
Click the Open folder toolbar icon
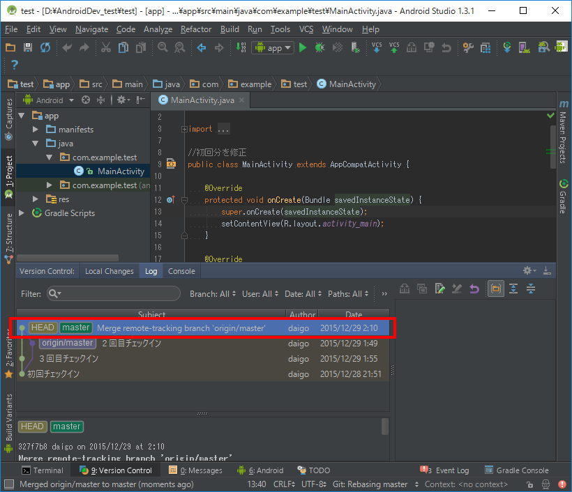pyautogui.click(x=10, y=47)
